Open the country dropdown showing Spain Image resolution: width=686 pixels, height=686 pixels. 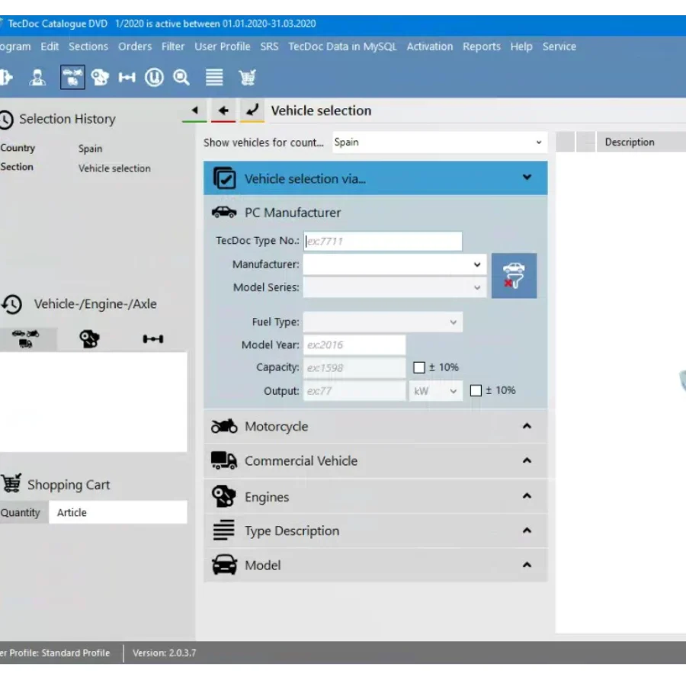pos(440,143)
